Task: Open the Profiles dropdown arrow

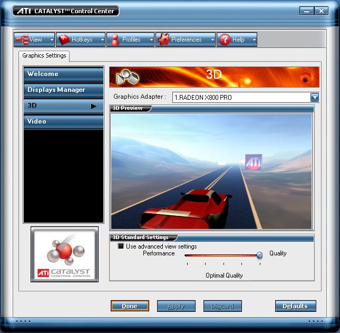Action: 151,40
